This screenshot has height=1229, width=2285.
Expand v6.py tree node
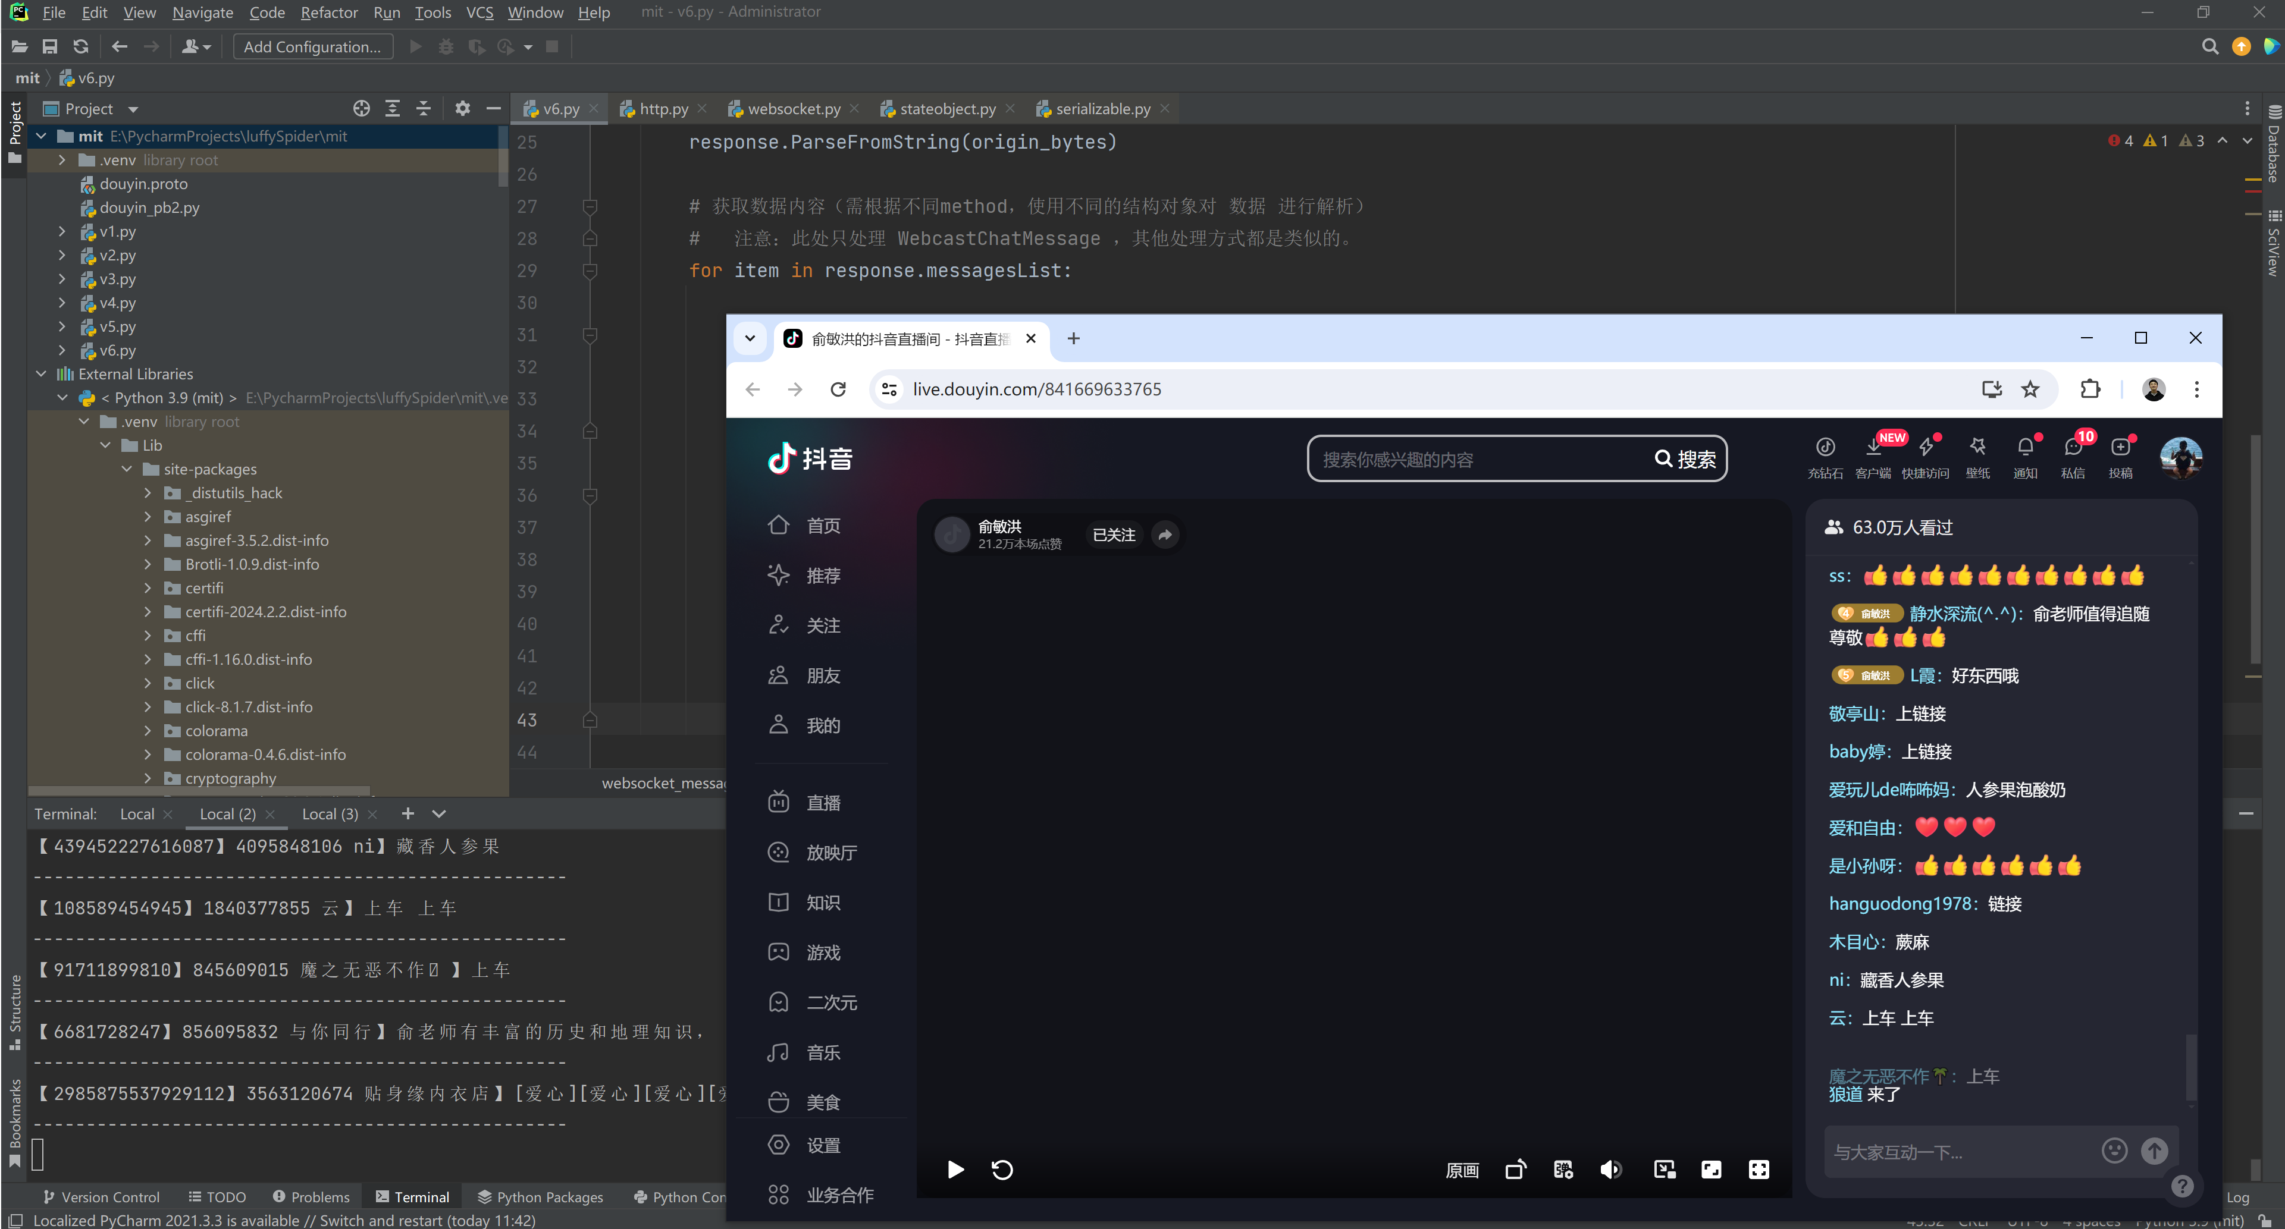pyautogui.click(x=62, y=350)
